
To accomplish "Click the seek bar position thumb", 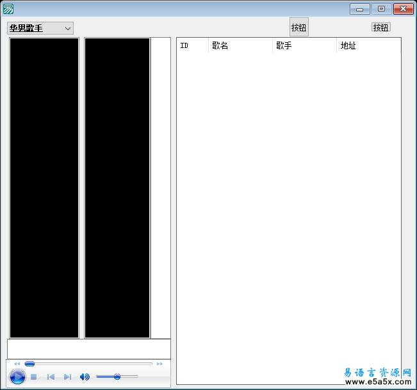I will pyautogui.click(x=29, y=364).
